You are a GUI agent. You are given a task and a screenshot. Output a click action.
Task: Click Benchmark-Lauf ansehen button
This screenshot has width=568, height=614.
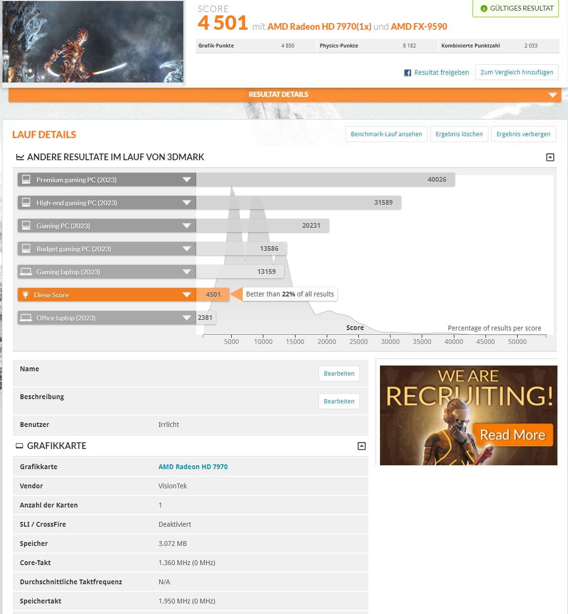coord(386,134)
